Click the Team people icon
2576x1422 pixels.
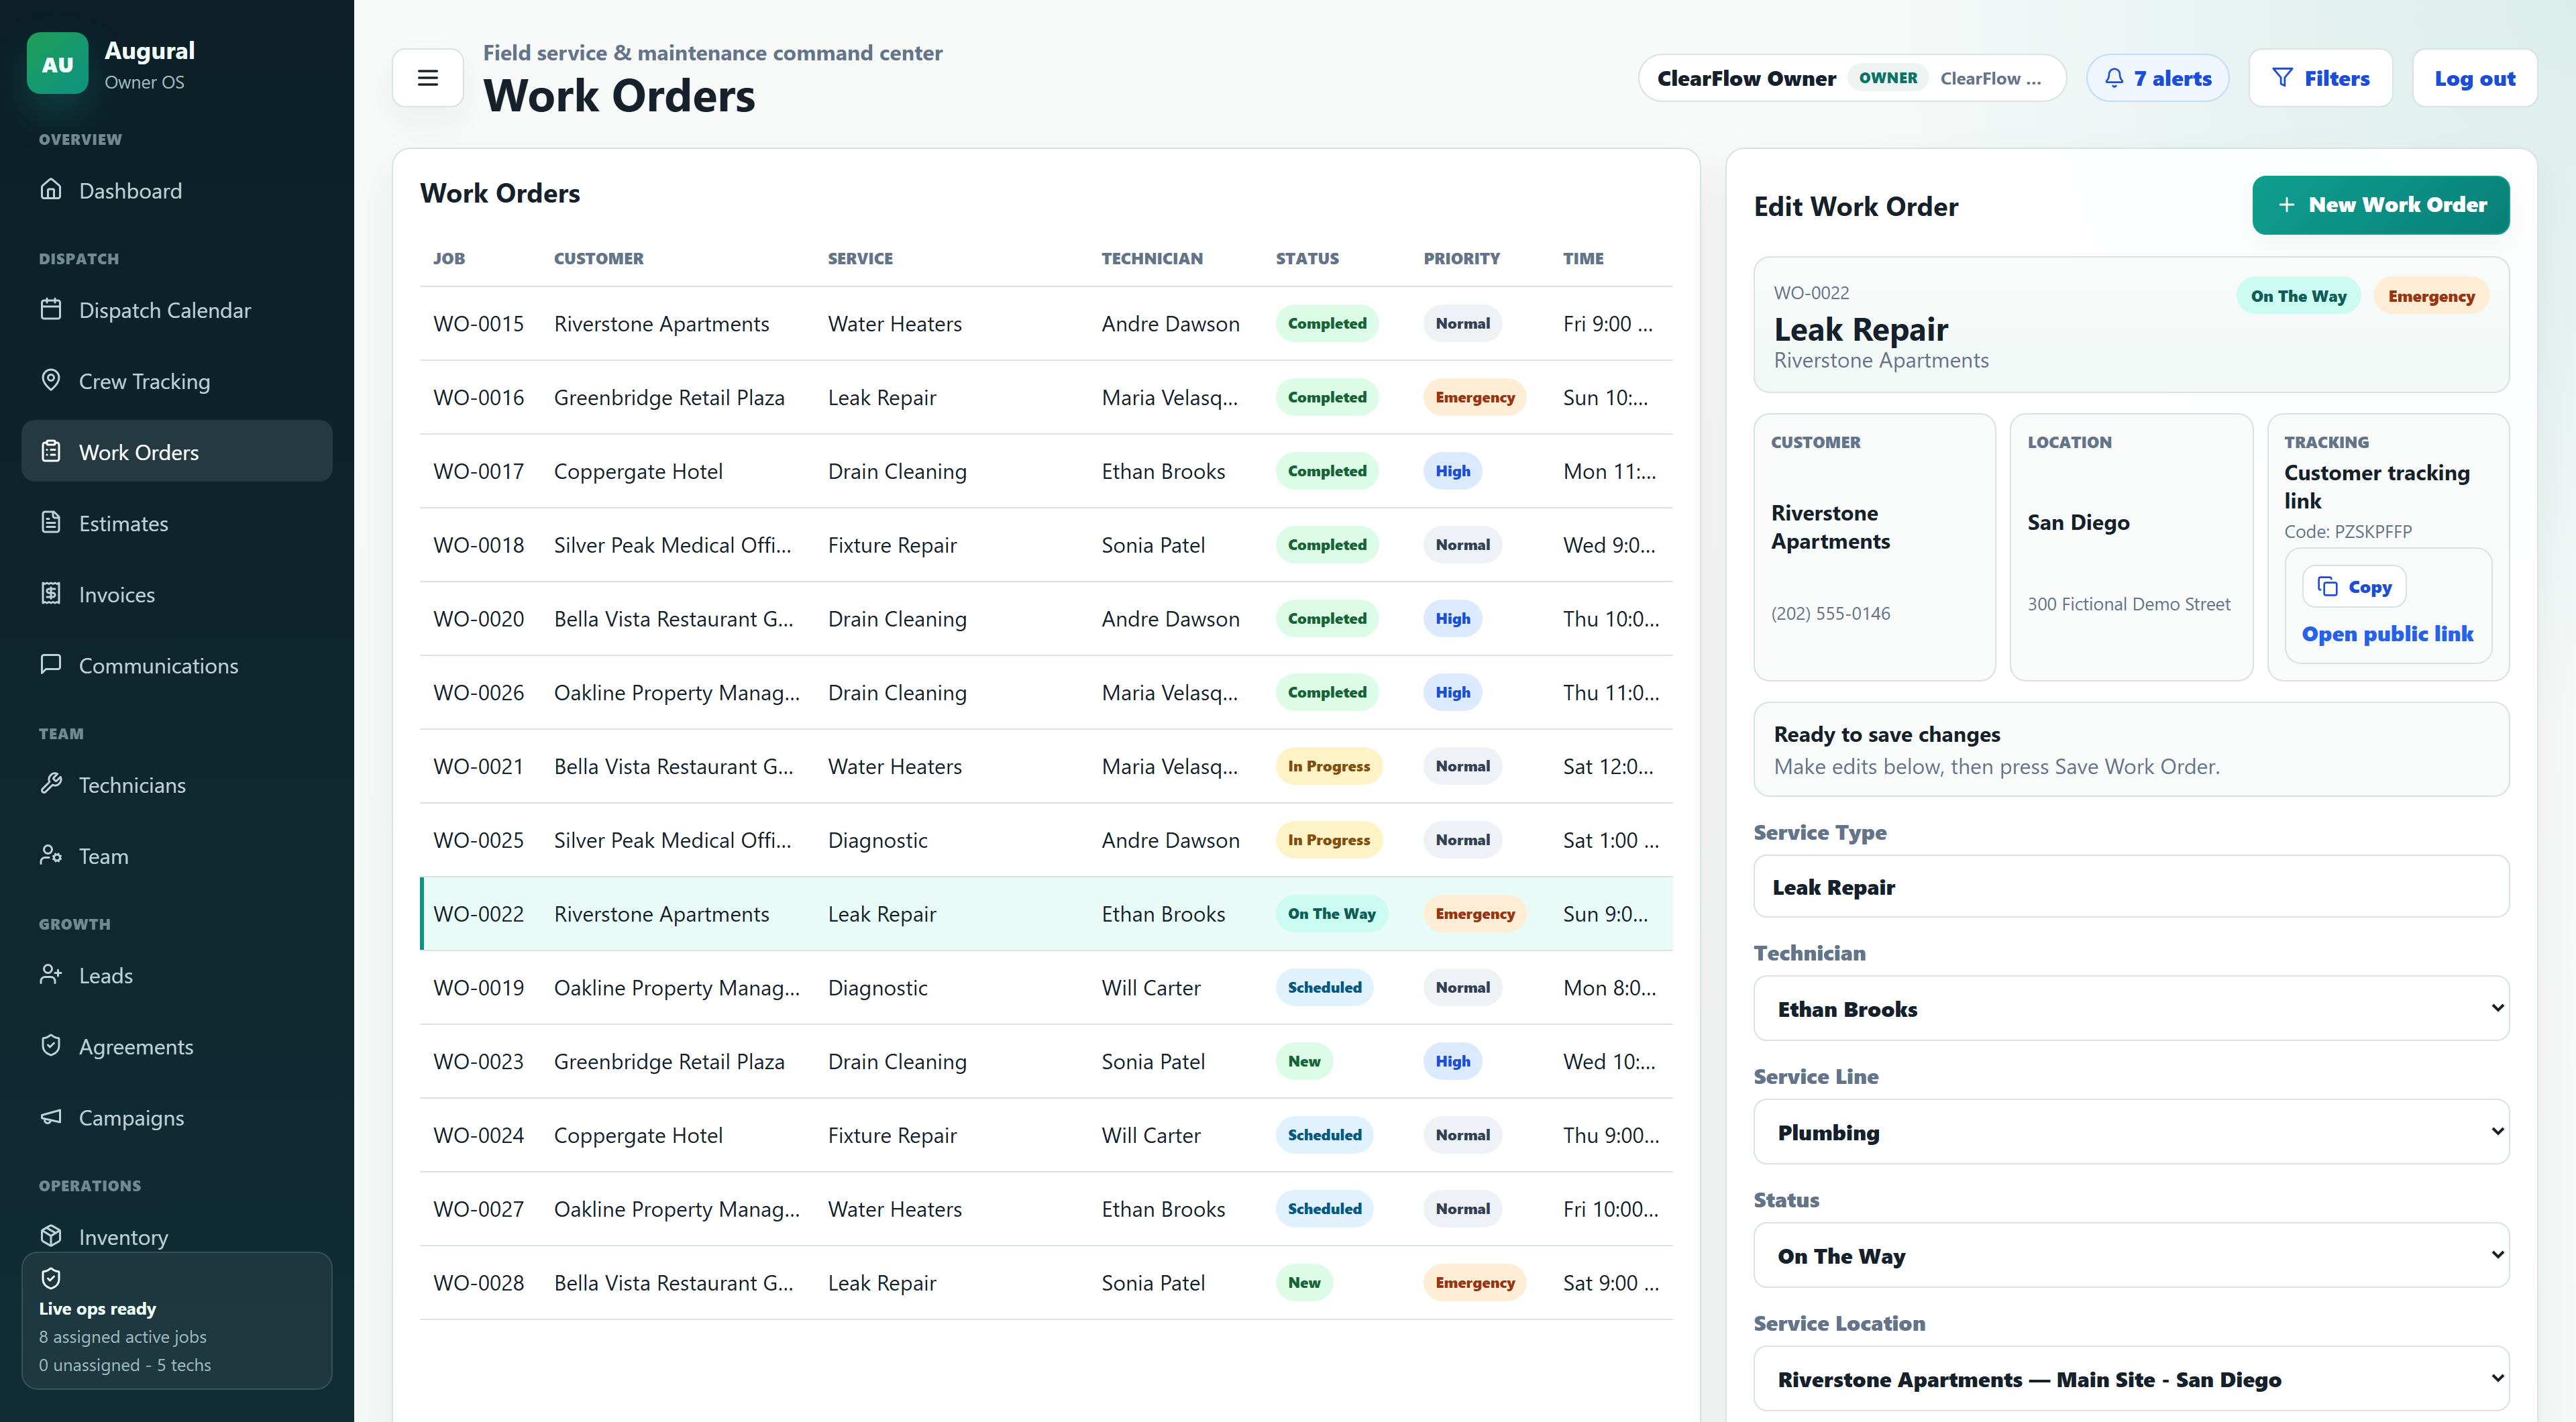[x=51, y=855]
